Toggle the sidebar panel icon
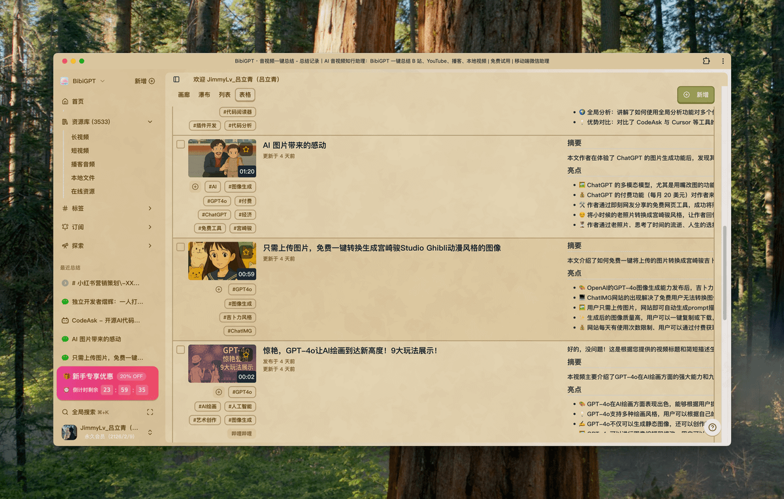 point(176,79)
